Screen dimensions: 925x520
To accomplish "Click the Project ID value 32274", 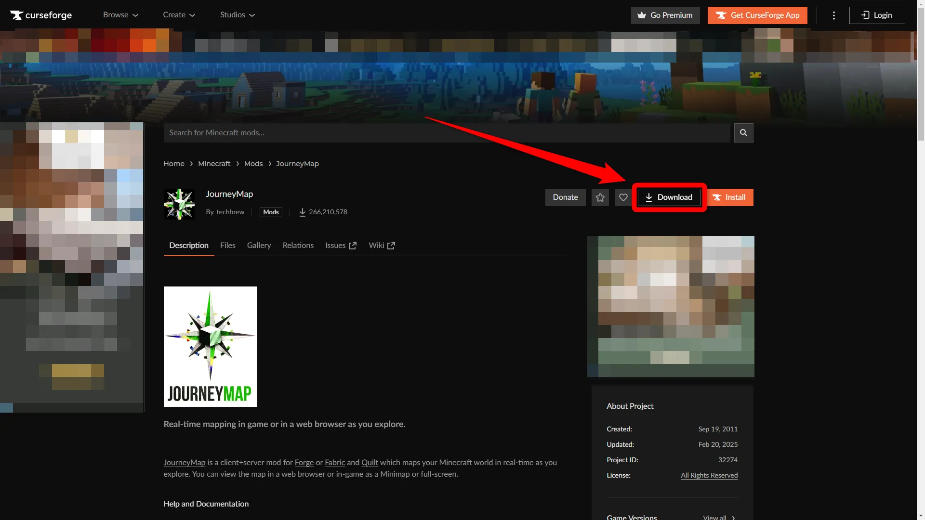I will coord(727,460).
